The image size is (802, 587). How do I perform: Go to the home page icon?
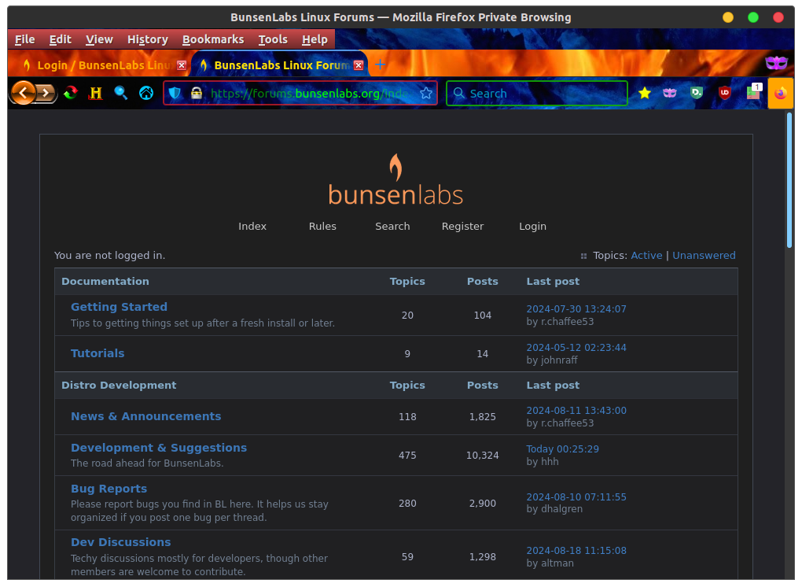[x=146, y=93]
